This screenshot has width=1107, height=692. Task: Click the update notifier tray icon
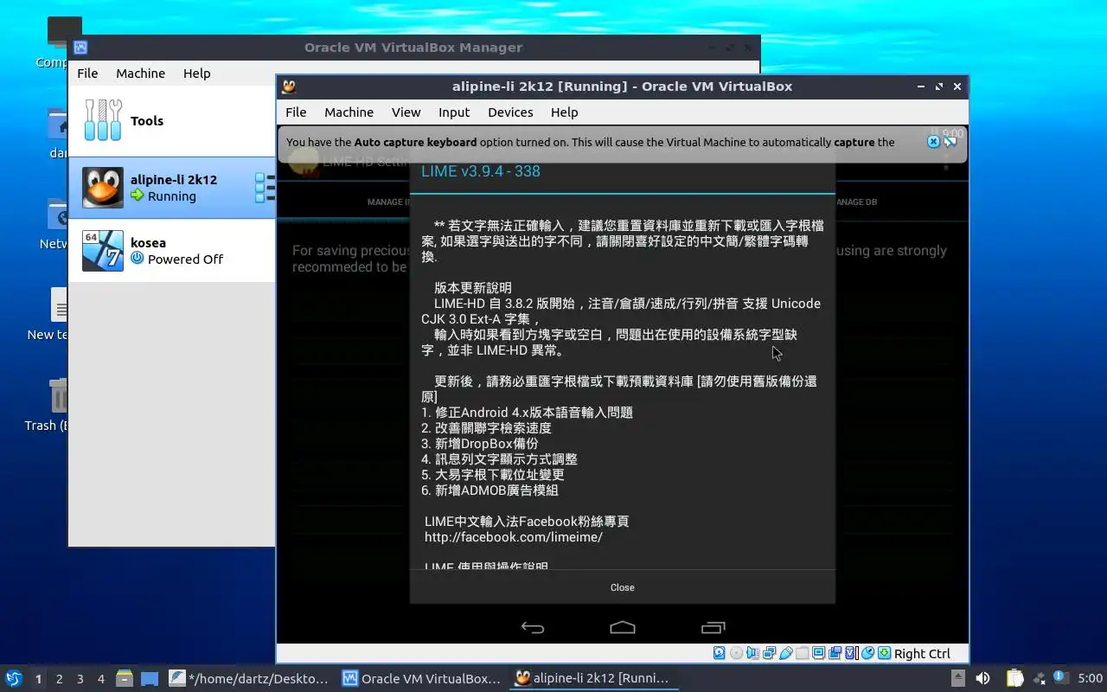(x=1061, y=677)
